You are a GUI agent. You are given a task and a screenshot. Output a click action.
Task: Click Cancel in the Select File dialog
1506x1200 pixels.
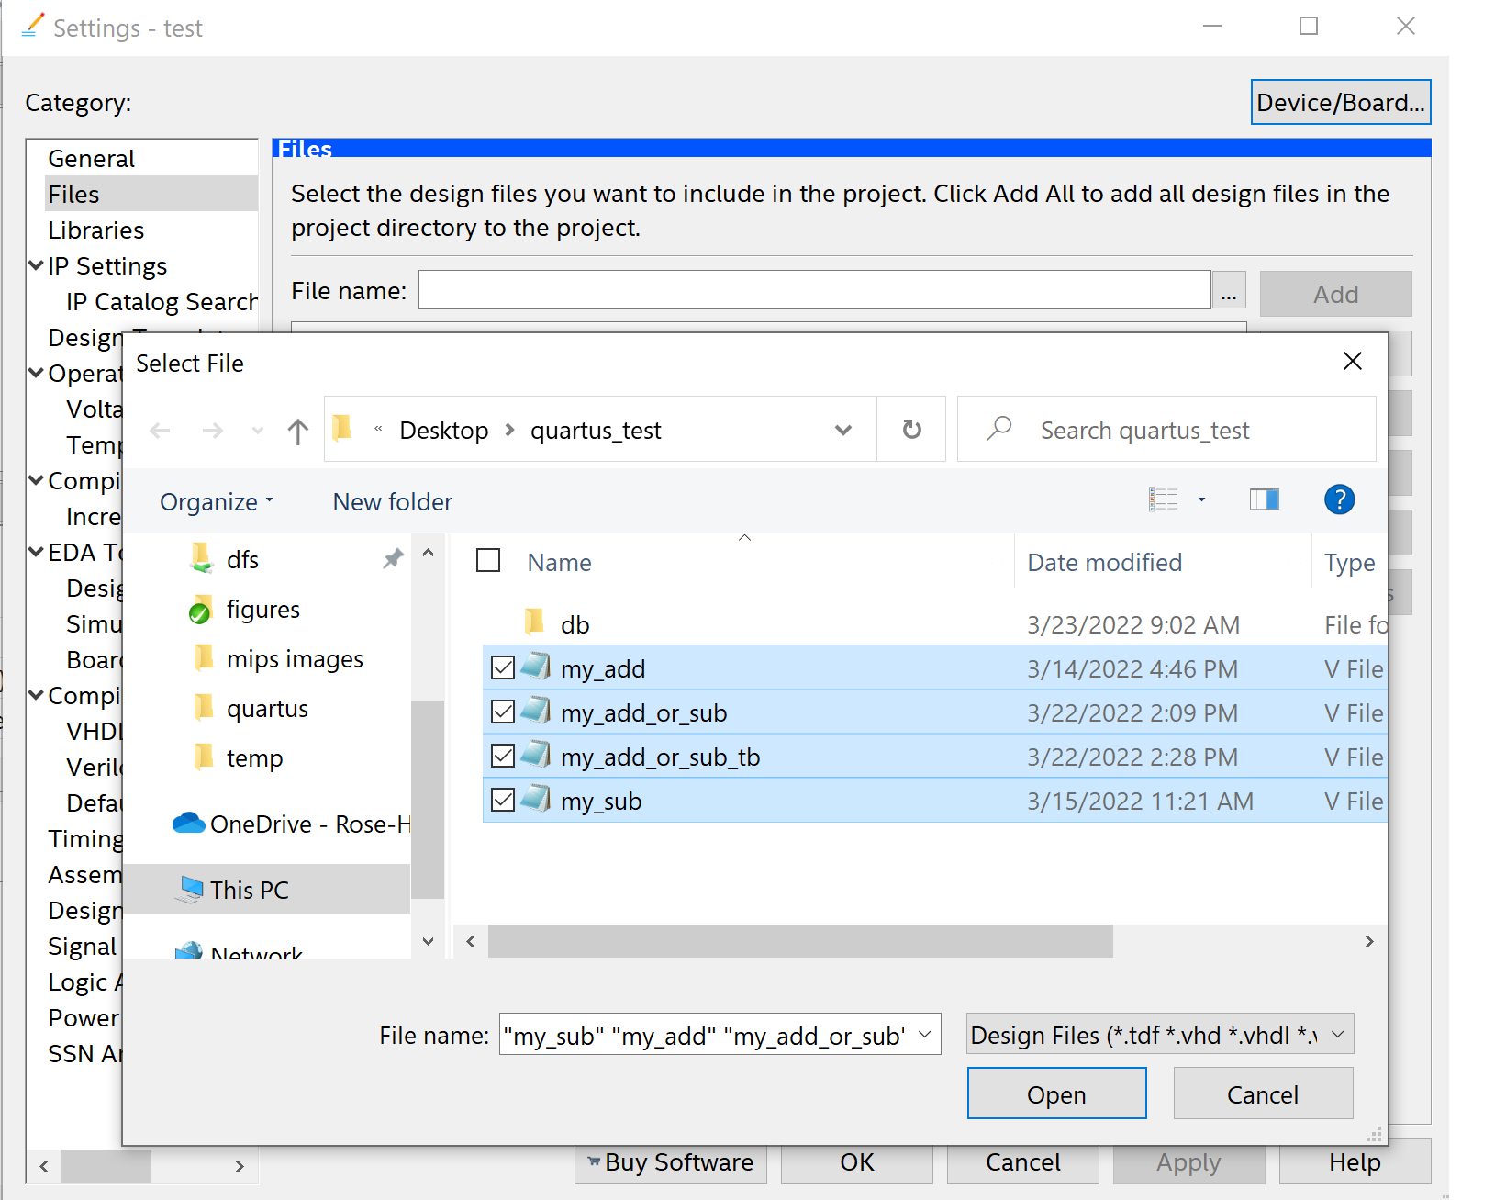coord(1262,1094)
